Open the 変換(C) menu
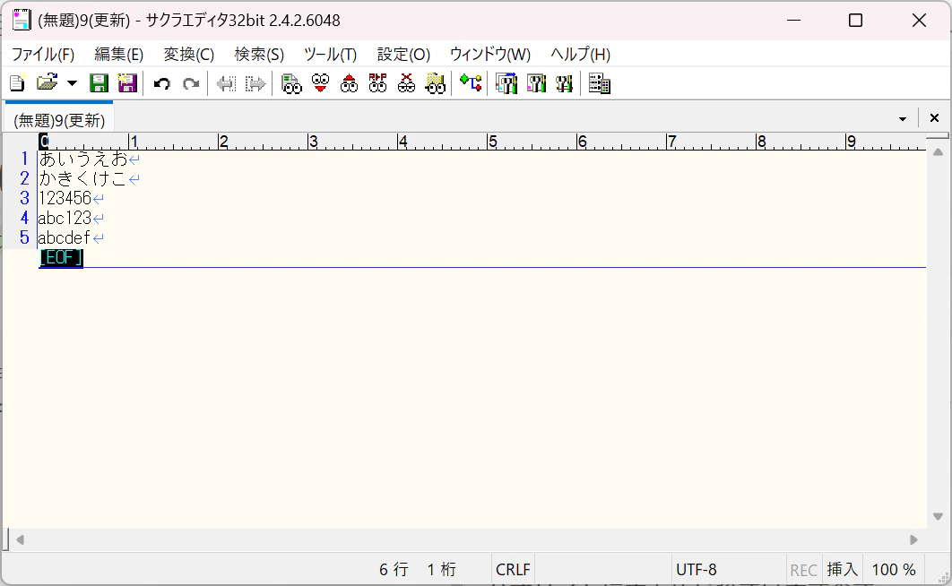Image resolution: width=952 pixels, height=586 pixels. 189,55
